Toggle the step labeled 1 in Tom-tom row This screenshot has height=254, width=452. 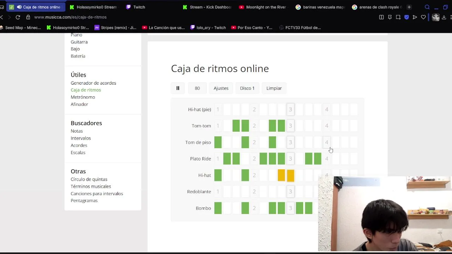point(218,126)
